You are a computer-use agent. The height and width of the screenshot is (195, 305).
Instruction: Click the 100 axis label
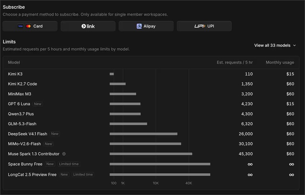pyautogui.click(x=114, y=183)
